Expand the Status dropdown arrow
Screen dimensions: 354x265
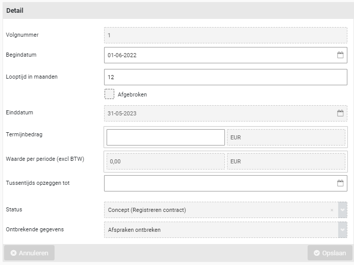[343, 210]
